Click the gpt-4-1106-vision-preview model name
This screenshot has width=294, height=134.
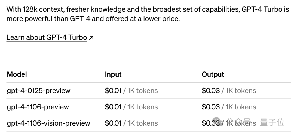coord(48,123)
